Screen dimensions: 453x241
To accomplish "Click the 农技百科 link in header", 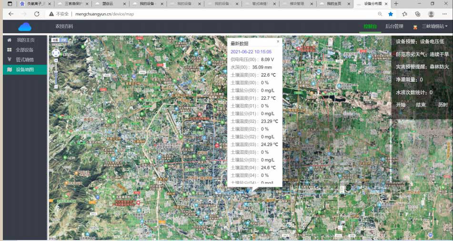I will coord(64,27).
